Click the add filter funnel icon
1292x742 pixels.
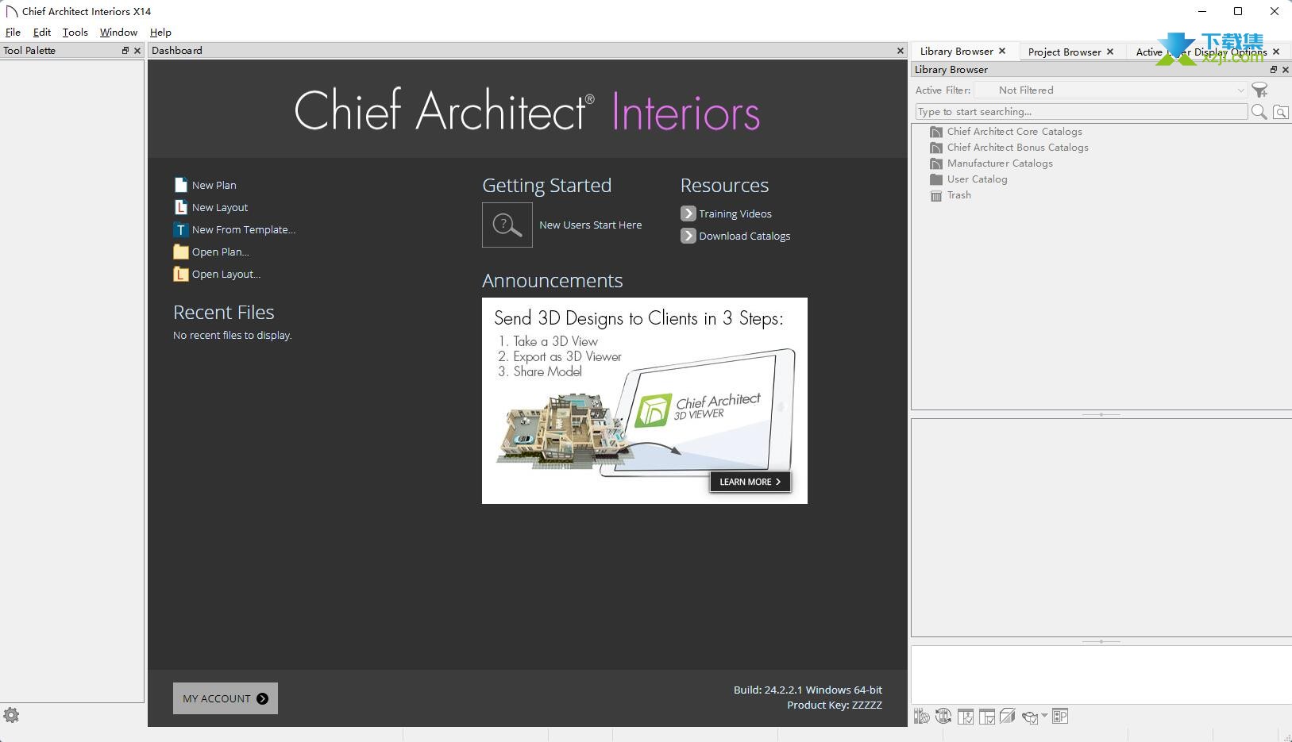(1259, 90)
